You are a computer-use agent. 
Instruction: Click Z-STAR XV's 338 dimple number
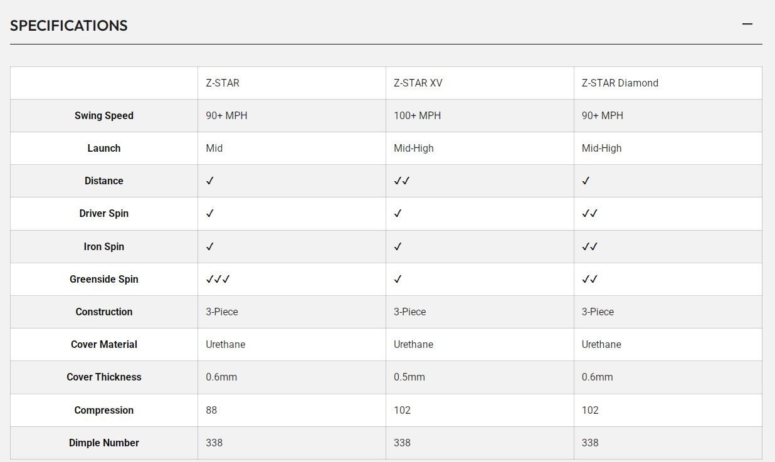(x=403, y=443)
